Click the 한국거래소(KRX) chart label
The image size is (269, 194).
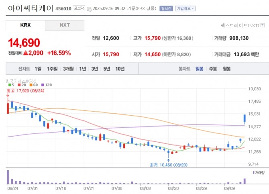(x=21, y=81)
